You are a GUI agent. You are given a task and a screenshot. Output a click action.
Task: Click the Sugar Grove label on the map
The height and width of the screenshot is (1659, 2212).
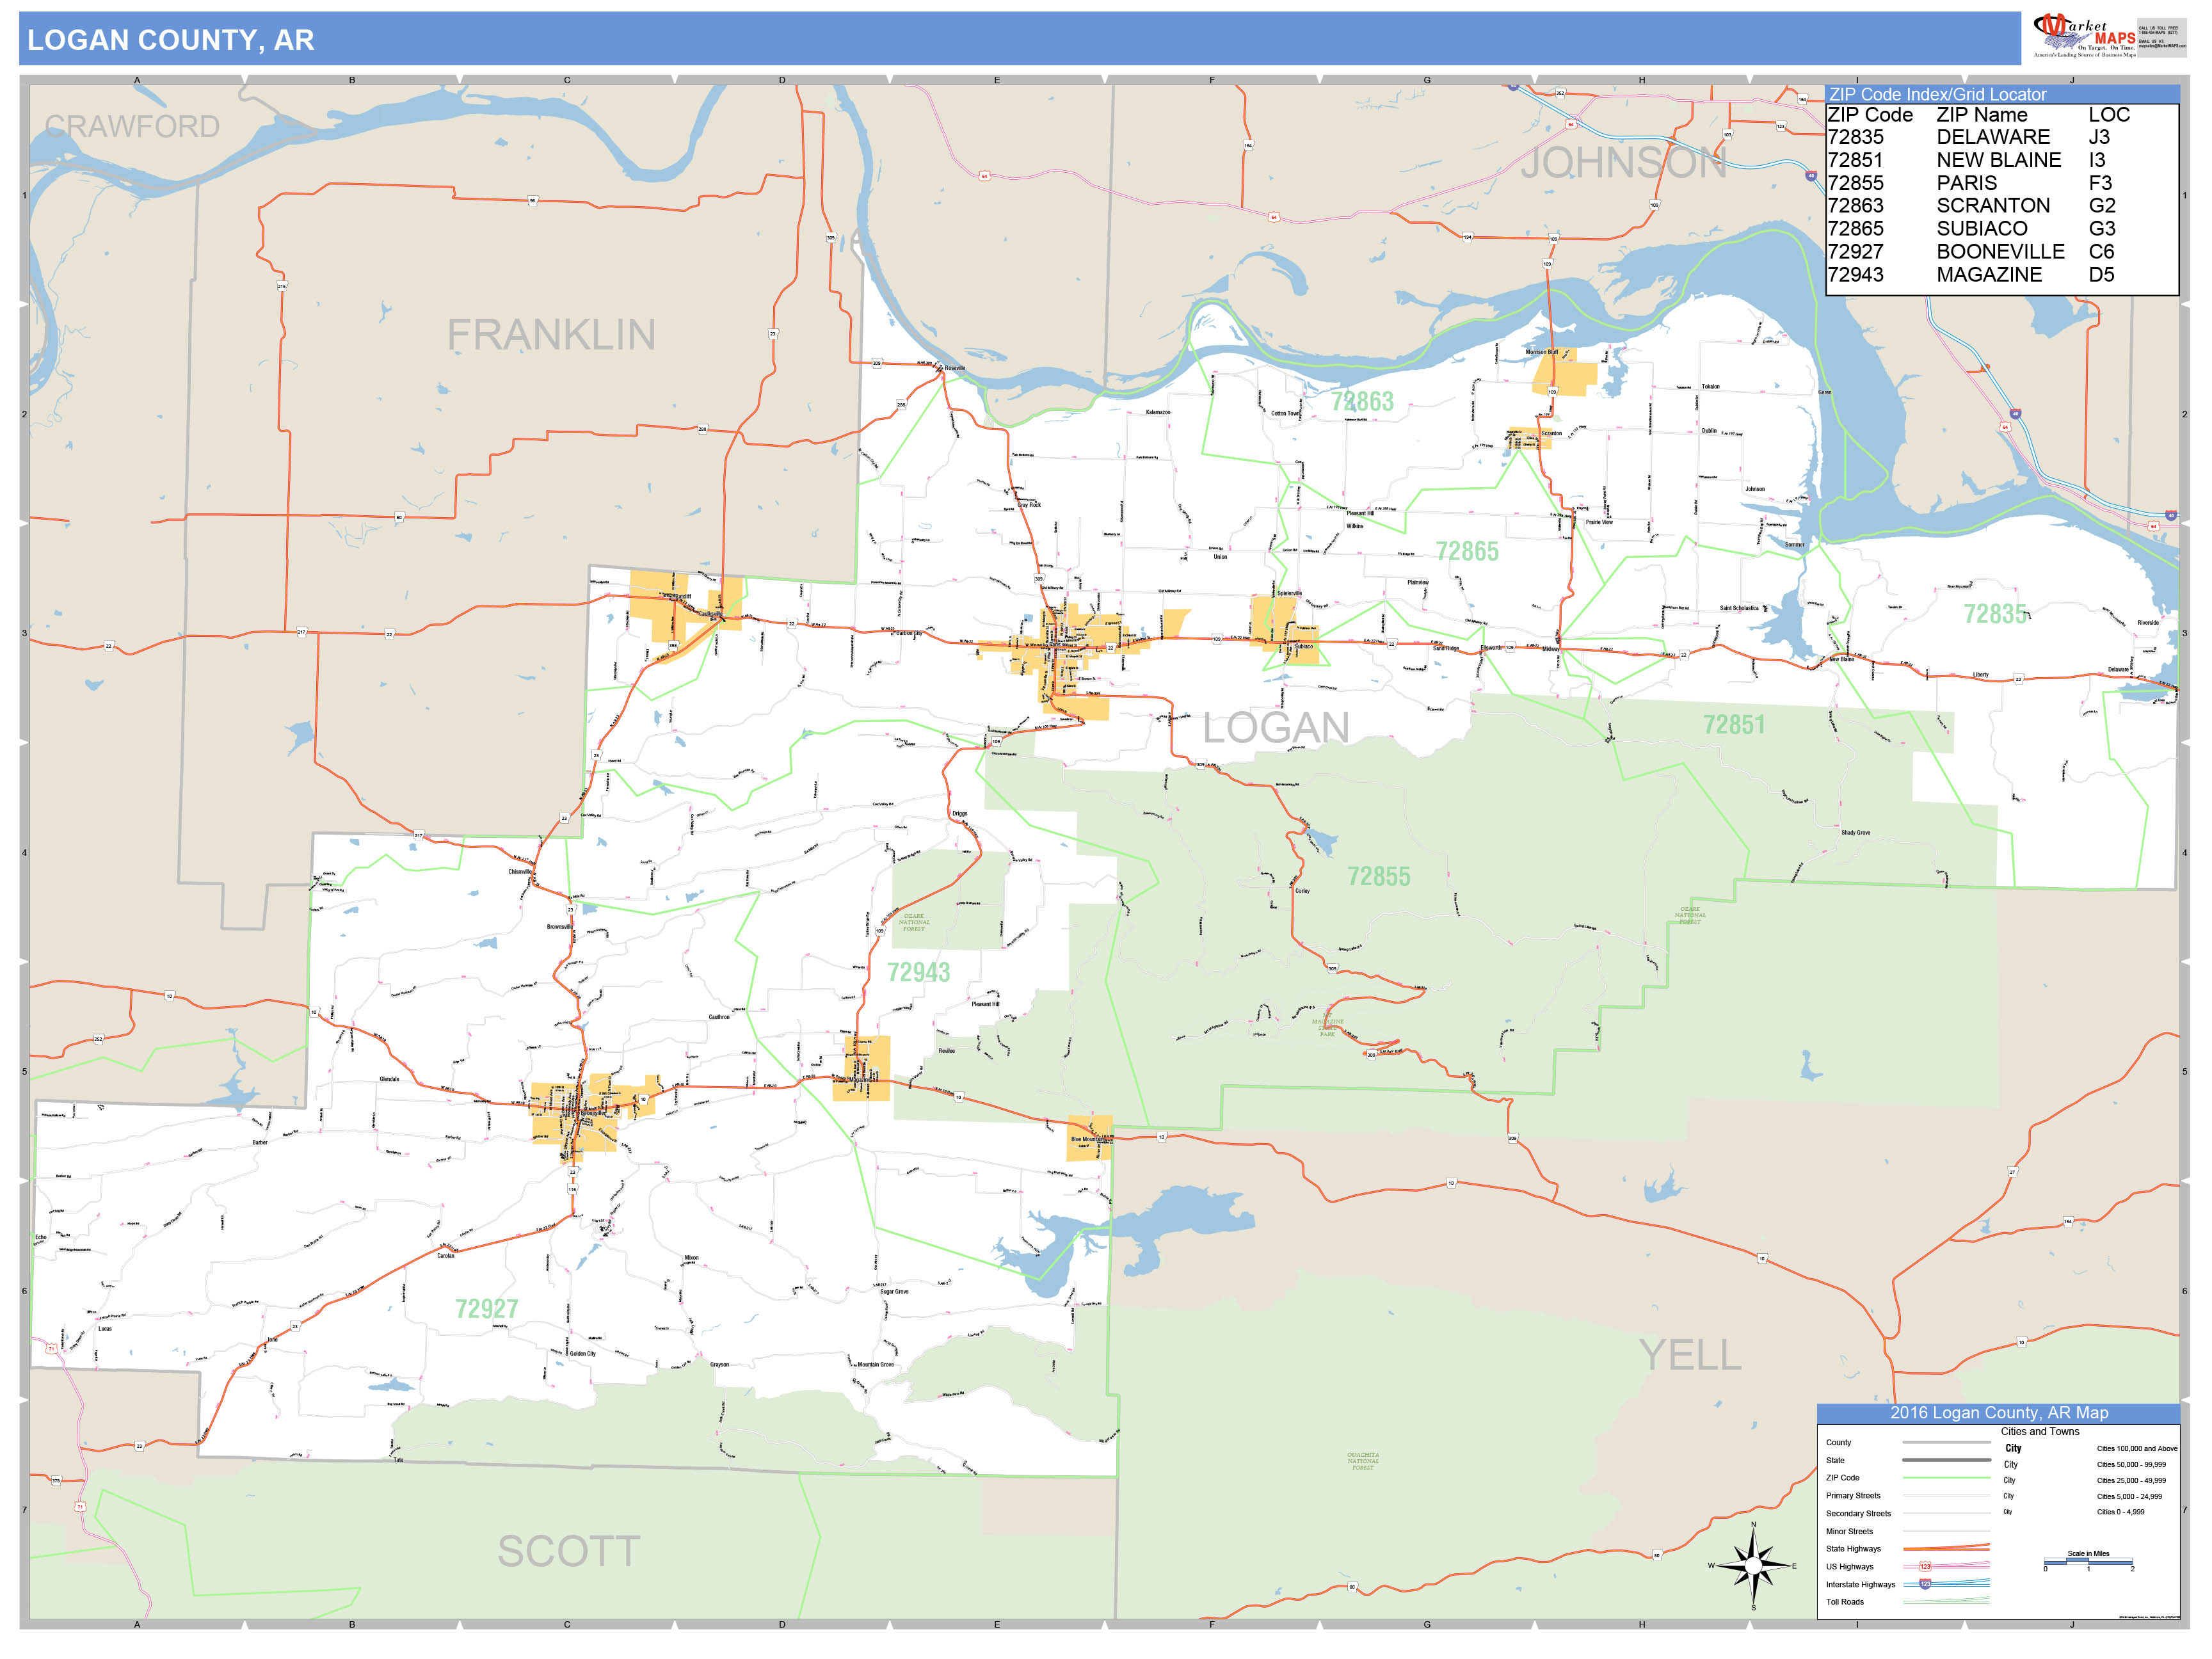click(894, 1292)
